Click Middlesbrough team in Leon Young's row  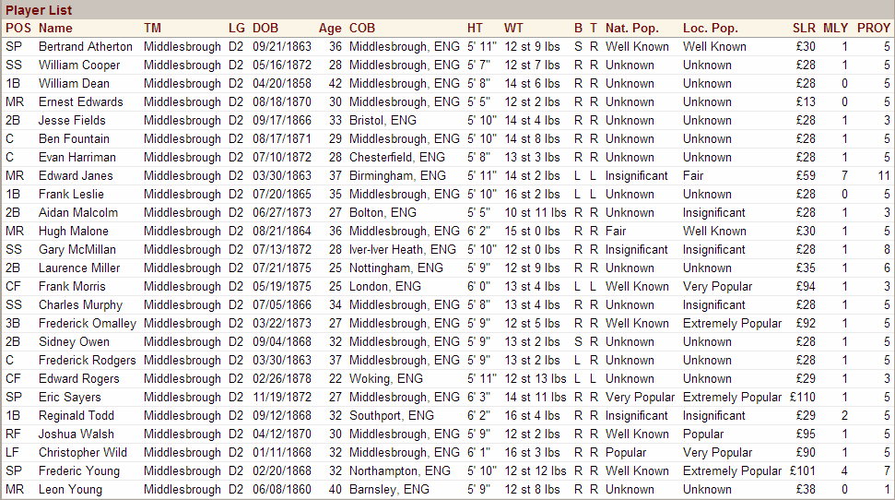(x=183, y=489)
